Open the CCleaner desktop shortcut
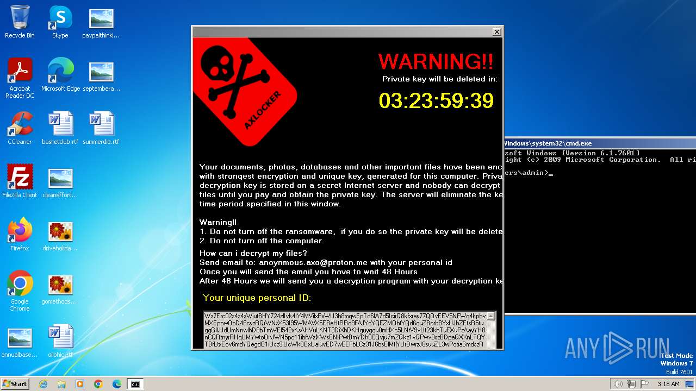696x391 pixels. tap(20, 128)
